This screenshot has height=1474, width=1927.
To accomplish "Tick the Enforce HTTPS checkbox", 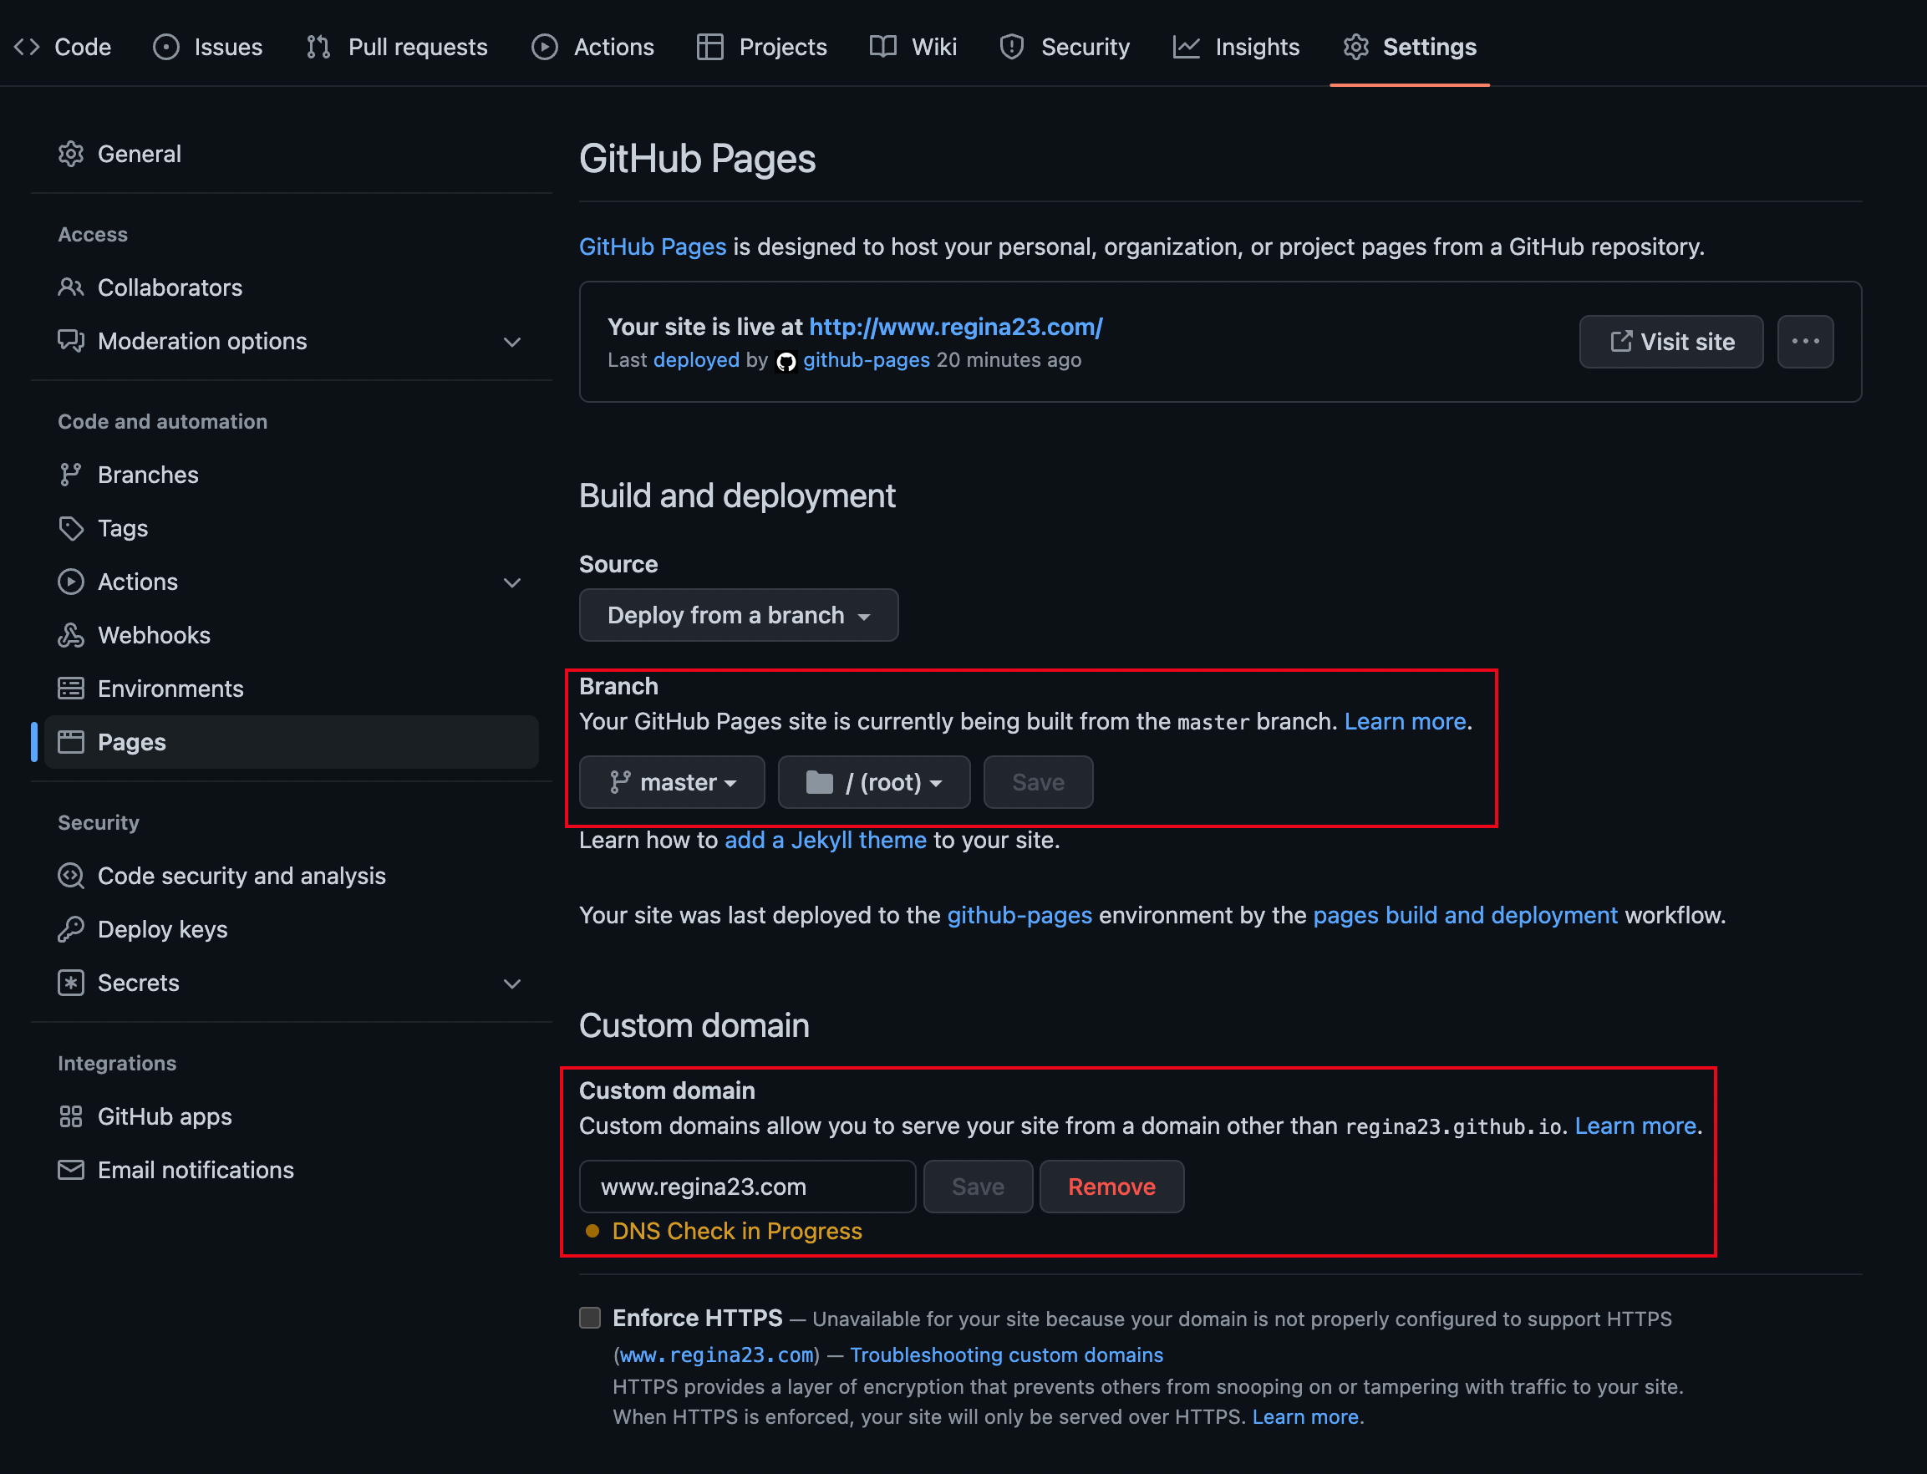I will point(590,1318).
